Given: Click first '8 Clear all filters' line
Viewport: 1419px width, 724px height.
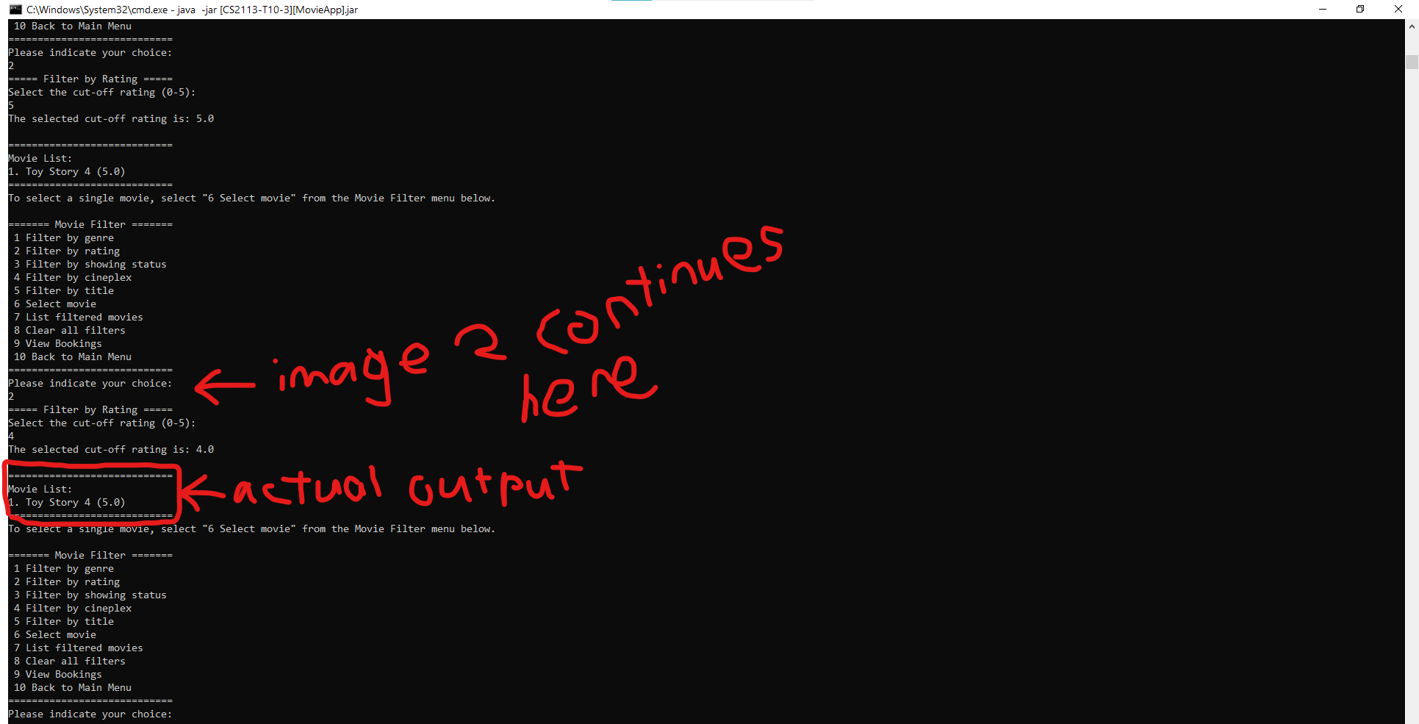Looking at the screenshot, I should pos(70,331).
